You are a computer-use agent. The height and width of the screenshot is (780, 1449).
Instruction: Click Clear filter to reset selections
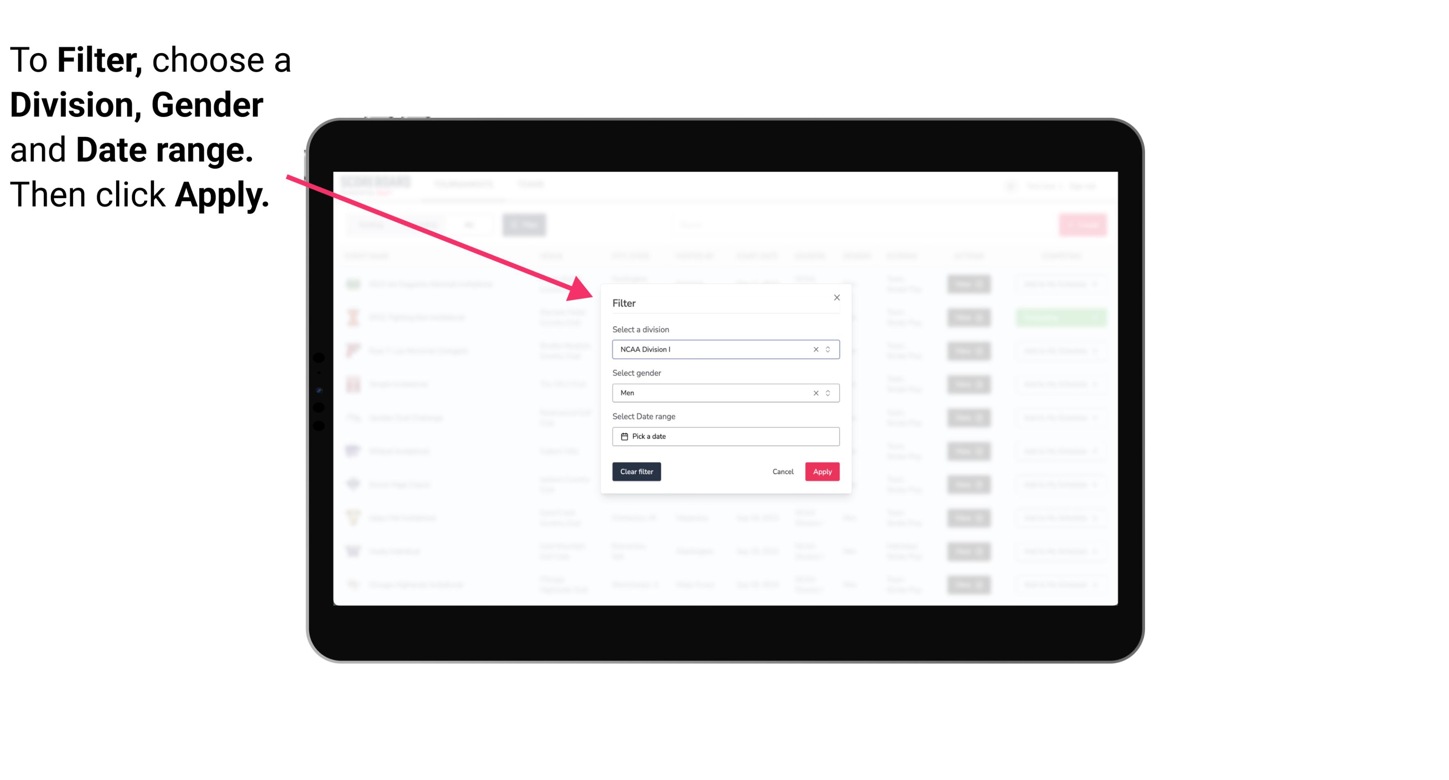636,472
